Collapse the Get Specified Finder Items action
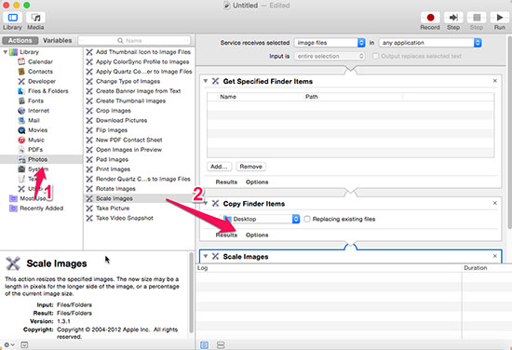Viewport: 512px width, 350px height. point(206,81)
